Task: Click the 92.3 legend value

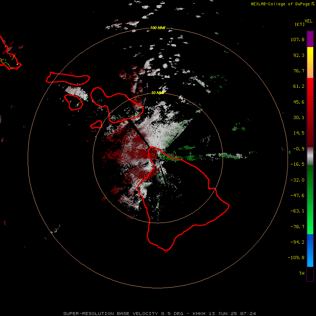Action: (299, 55)
